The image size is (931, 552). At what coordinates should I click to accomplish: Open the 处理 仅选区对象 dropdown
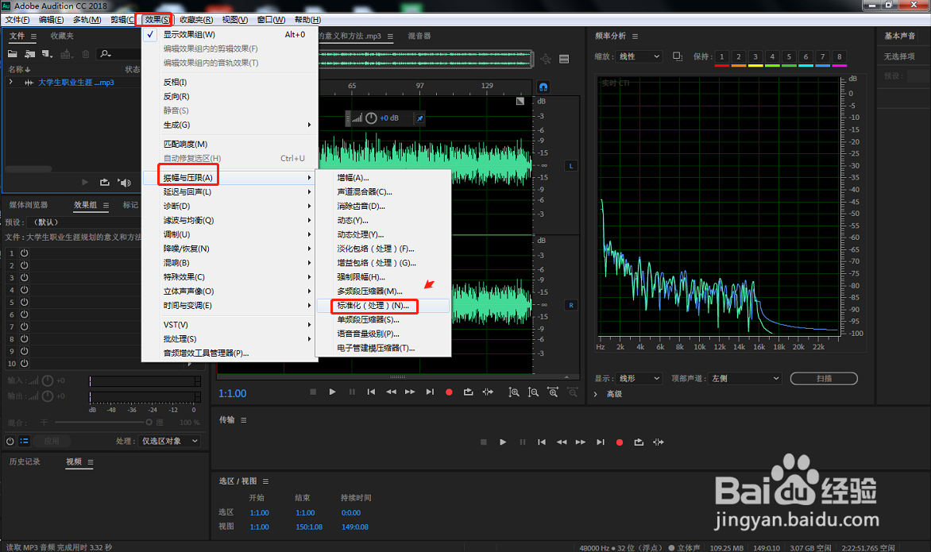(x=169, y=441)
